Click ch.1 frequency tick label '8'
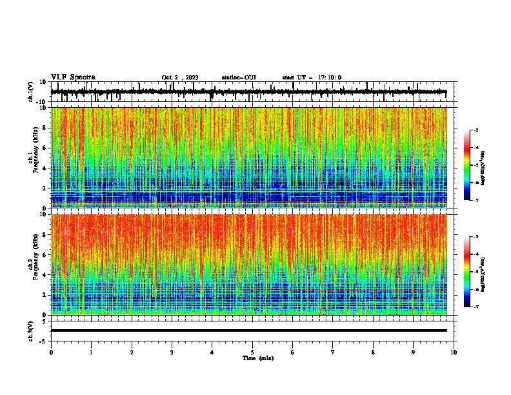511x395 pixels. point(45,128)
